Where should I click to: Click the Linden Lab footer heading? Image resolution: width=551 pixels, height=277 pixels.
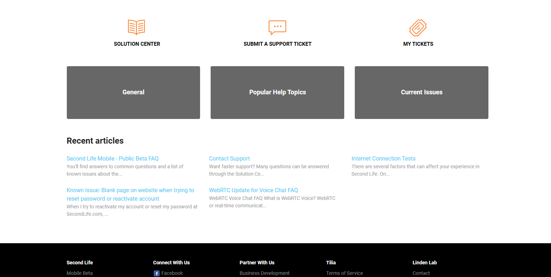[x=425, y=263]
